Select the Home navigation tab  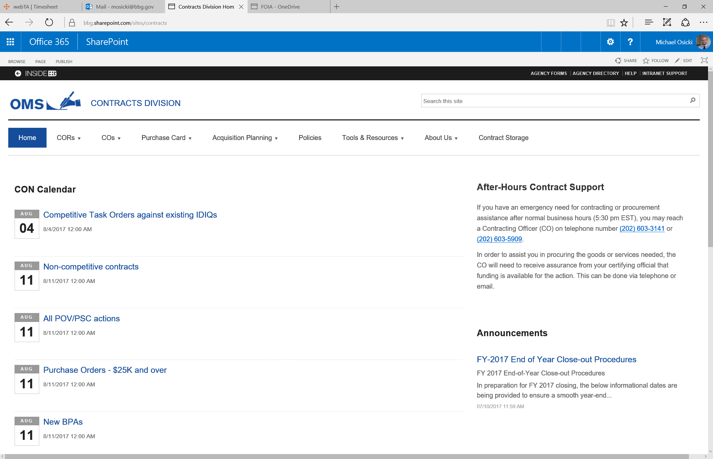27,138
